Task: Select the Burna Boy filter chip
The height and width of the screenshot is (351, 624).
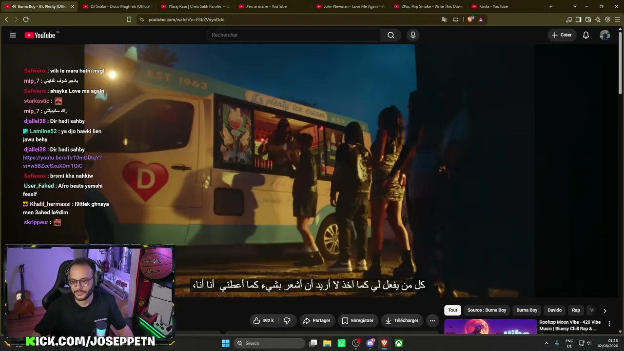Action: (x=526, y=310)
